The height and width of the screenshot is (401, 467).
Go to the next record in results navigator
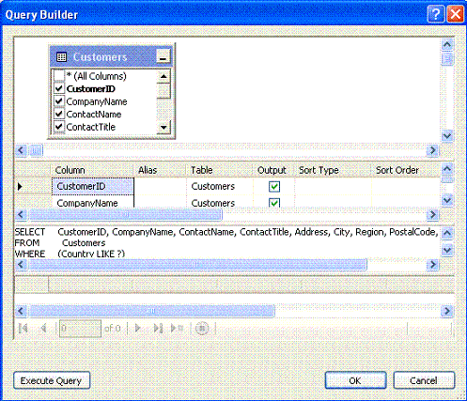(138, 329)
